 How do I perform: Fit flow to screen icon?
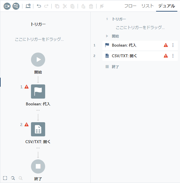[x=5, y=178]
